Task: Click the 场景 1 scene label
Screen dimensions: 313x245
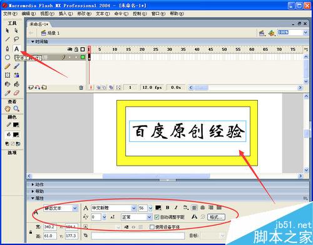Action: click(53, 33)
